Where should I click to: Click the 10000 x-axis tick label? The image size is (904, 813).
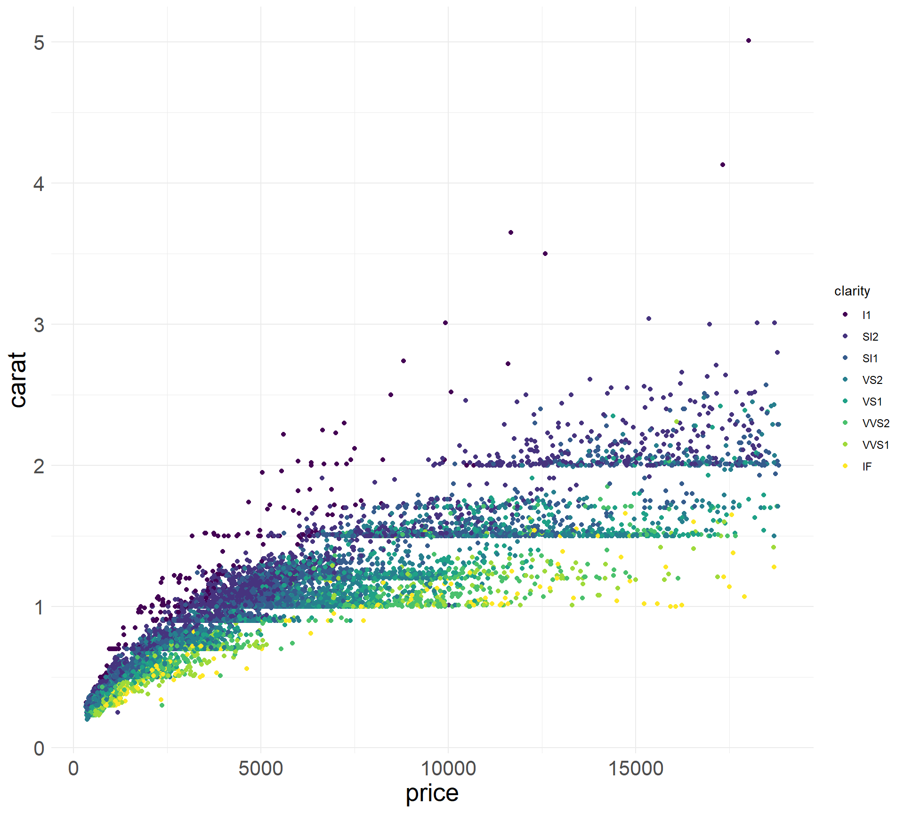pos(448,769)
